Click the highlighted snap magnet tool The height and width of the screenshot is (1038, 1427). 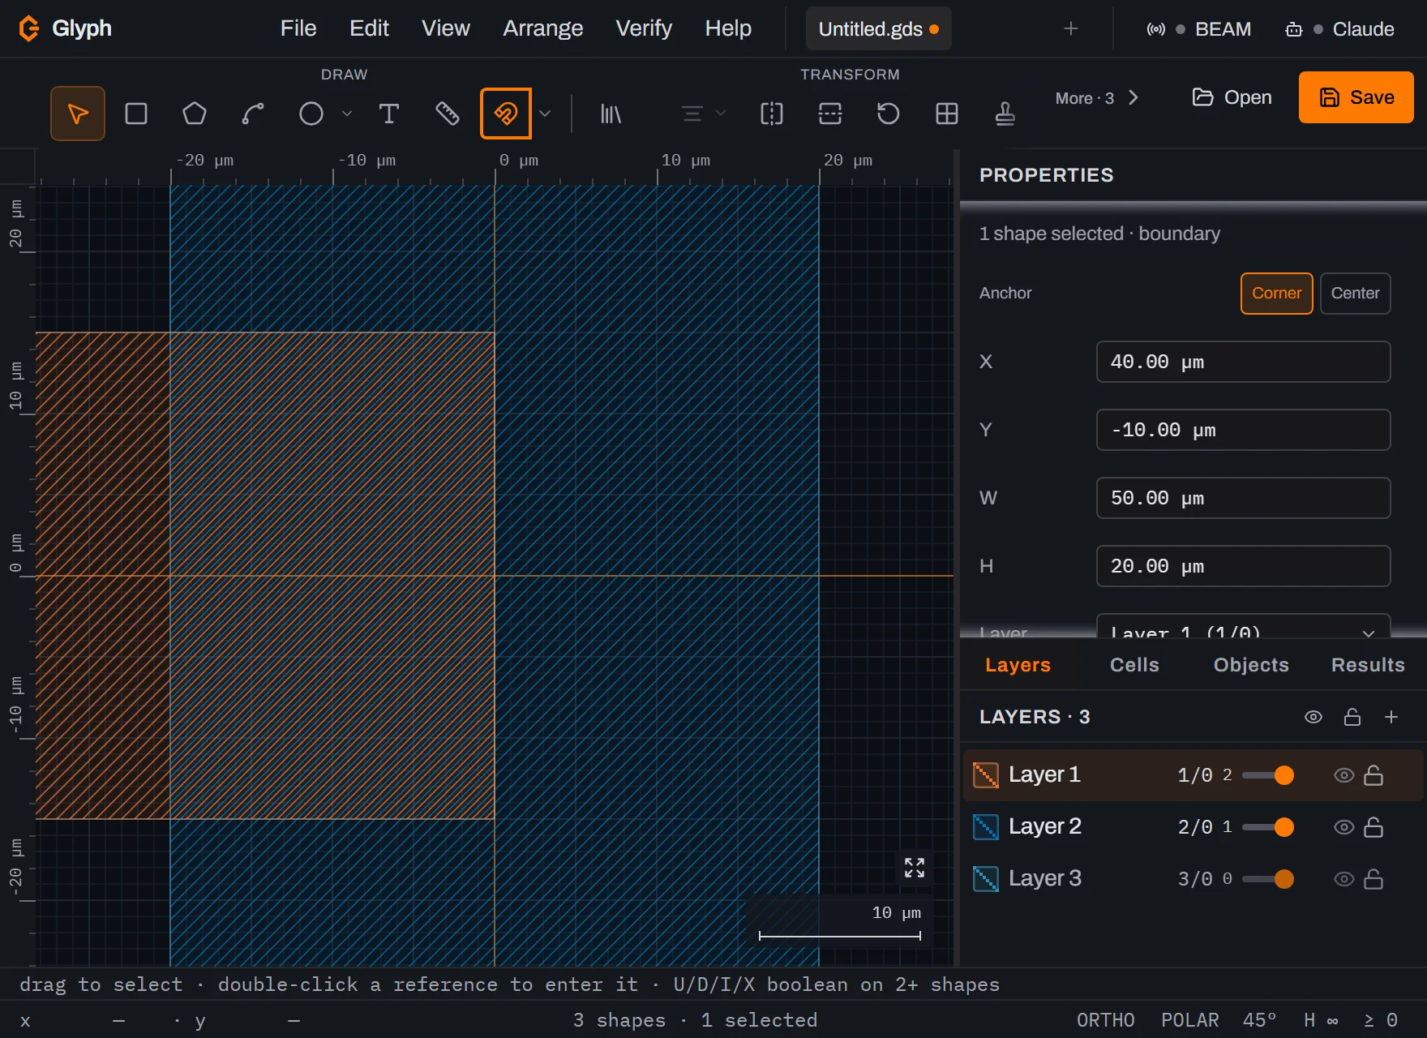pos(506,114)
